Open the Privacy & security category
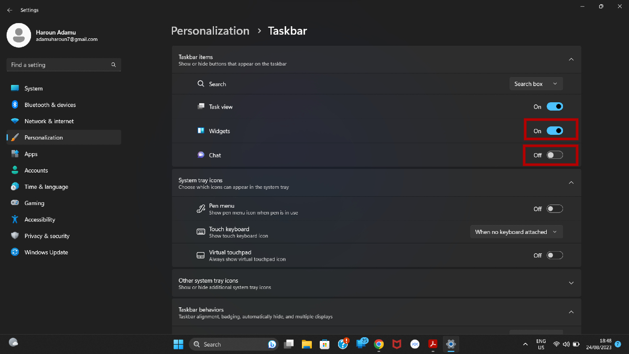629x354 pixels. (x=47, y=236)
